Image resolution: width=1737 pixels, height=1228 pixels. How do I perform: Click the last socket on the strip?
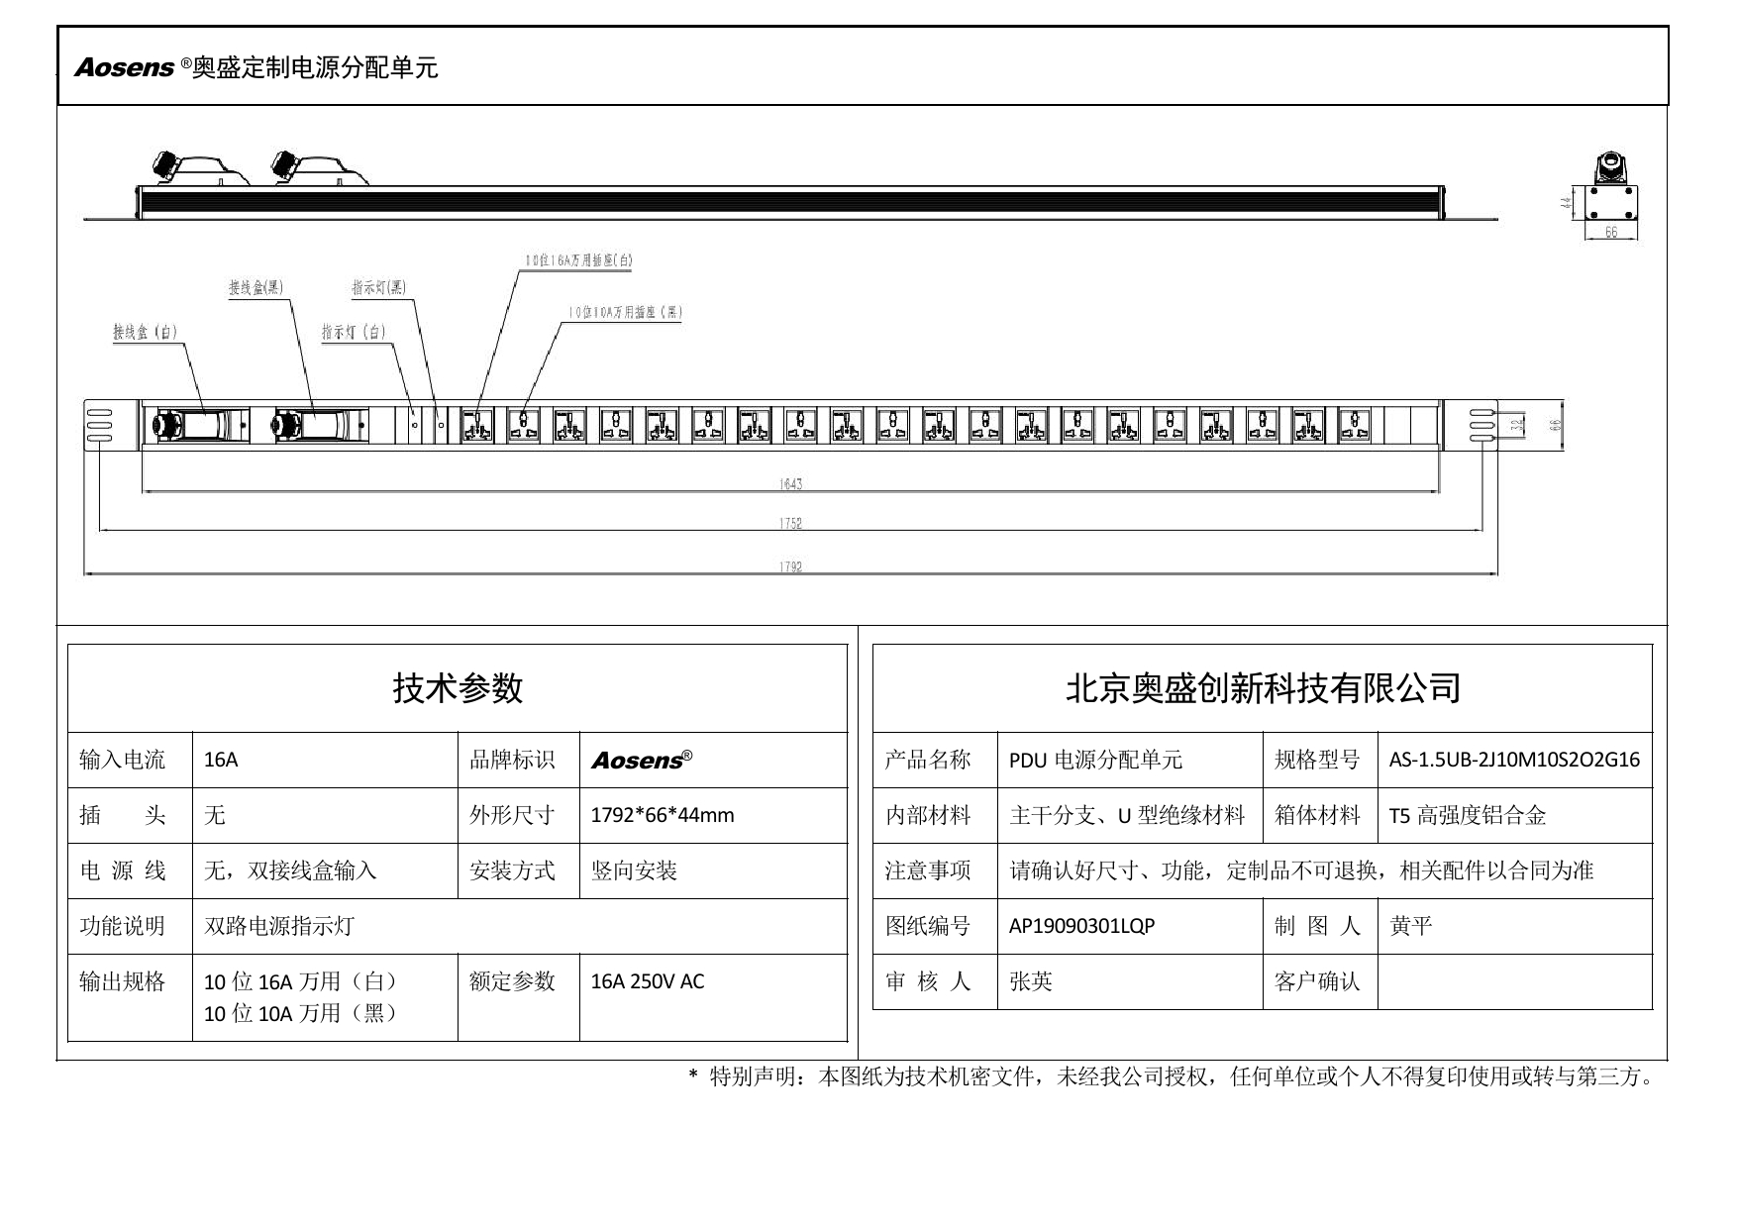[1355, 426]
